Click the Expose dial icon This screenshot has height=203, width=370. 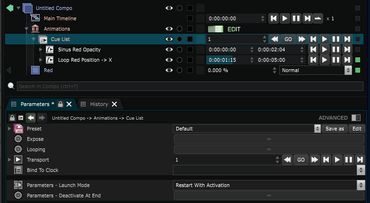coord(18,139)
